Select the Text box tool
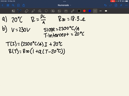 [x=66, y=11]
